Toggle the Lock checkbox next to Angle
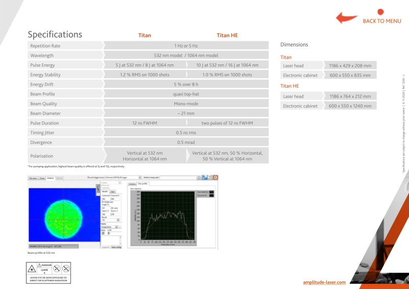This screenshot has width=409, height=289. point(112,208)
